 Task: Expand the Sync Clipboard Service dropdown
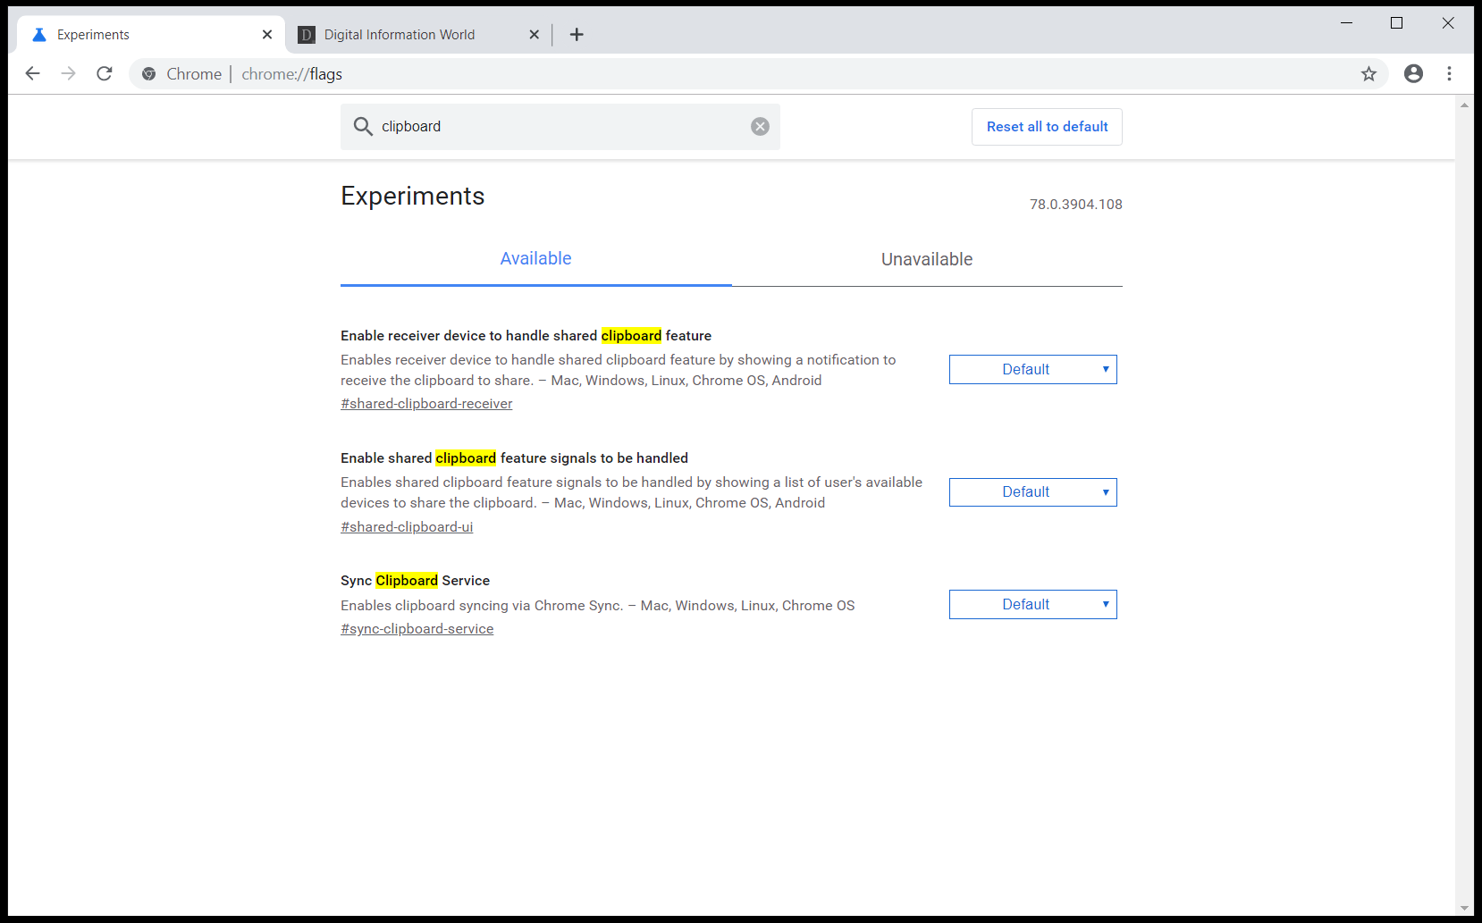pyautogui.click(x=1032, y=605)
